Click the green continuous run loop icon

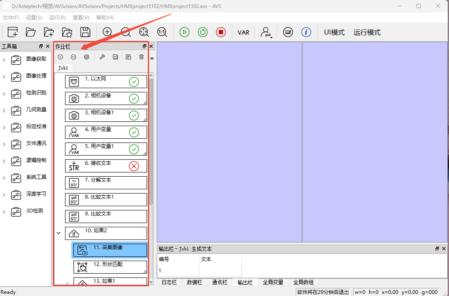(x=203, y=32)
